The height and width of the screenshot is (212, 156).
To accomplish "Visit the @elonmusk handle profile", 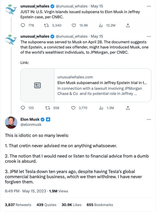I will click(31, 125).
